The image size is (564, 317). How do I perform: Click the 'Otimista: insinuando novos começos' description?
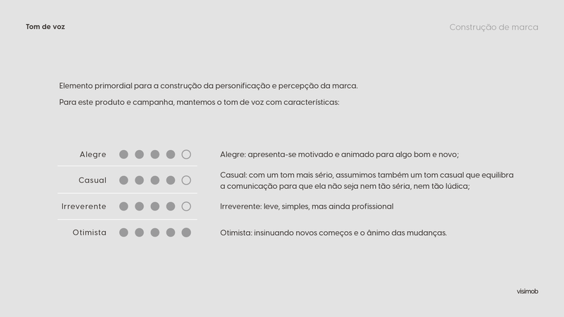(x=333, y=232)
